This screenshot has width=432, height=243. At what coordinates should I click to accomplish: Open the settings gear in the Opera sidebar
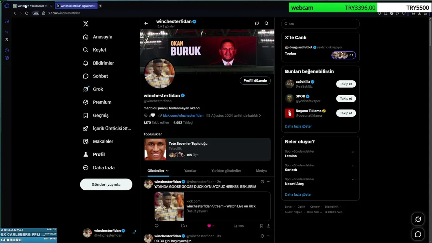(7, 58)
